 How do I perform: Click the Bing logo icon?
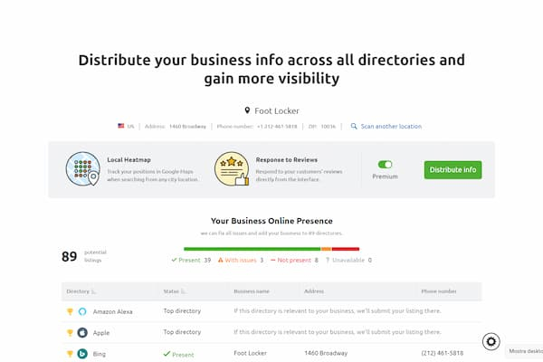coord(82,354)
